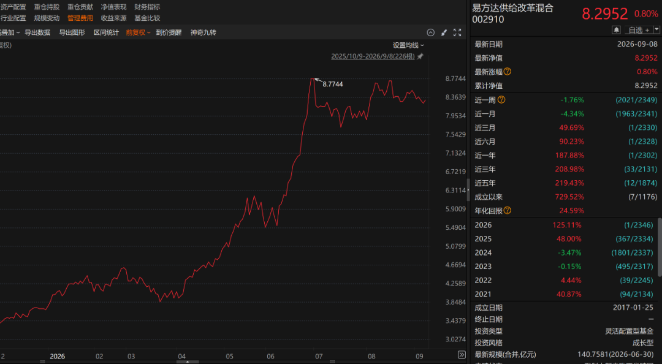Image resolution: width=662 pixels, height=364 pixels.
Task: Click the right panel vertical scrollbar
Action: (x=660, y=247)
